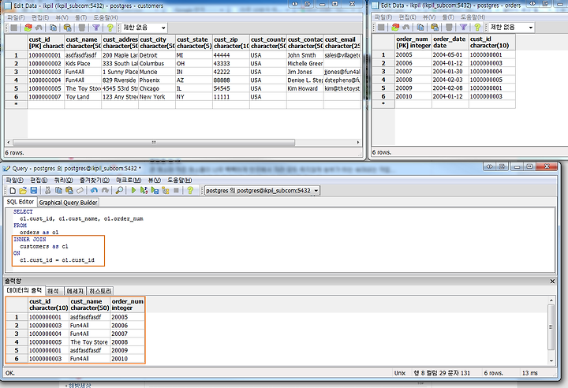
Task: Click Clear eraser icon in Query toolbar
Action: (80, 191)
